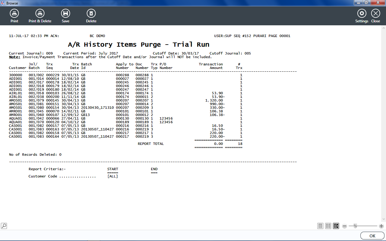Click Jnl/Batch '001/045'

coord(36,111)
